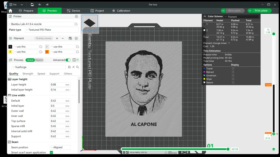
Task: Add a filament with the plus icon
Action: [x=57, y=38]
